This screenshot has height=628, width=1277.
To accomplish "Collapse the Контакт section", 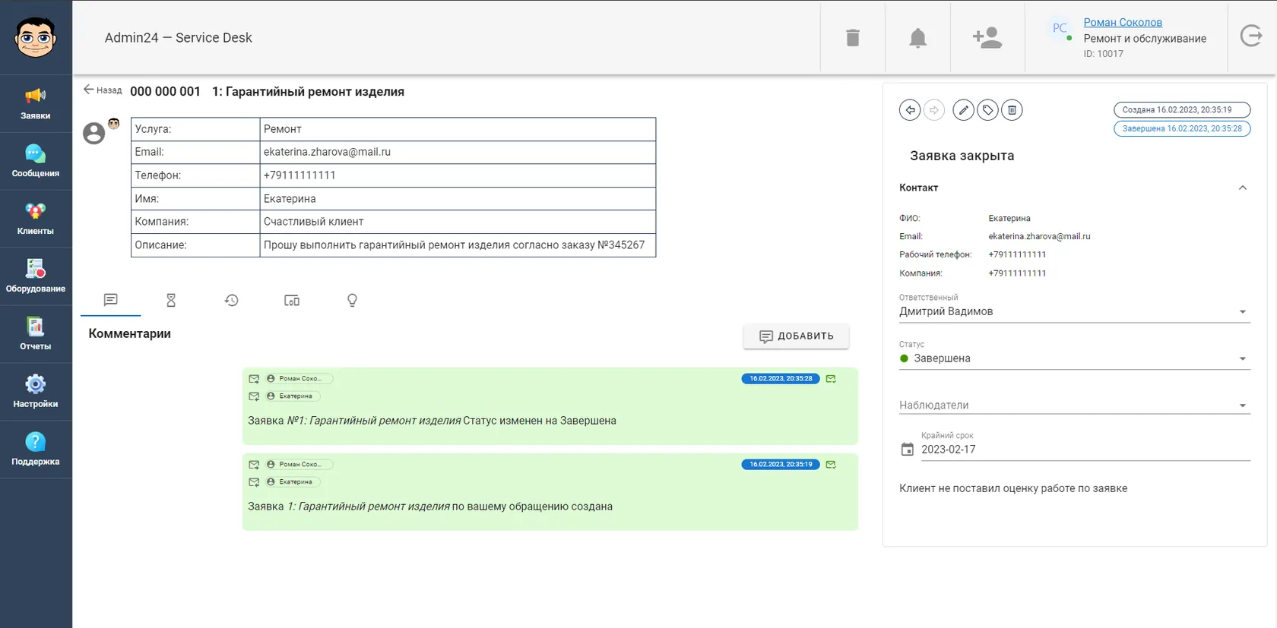I will 1243,188.
